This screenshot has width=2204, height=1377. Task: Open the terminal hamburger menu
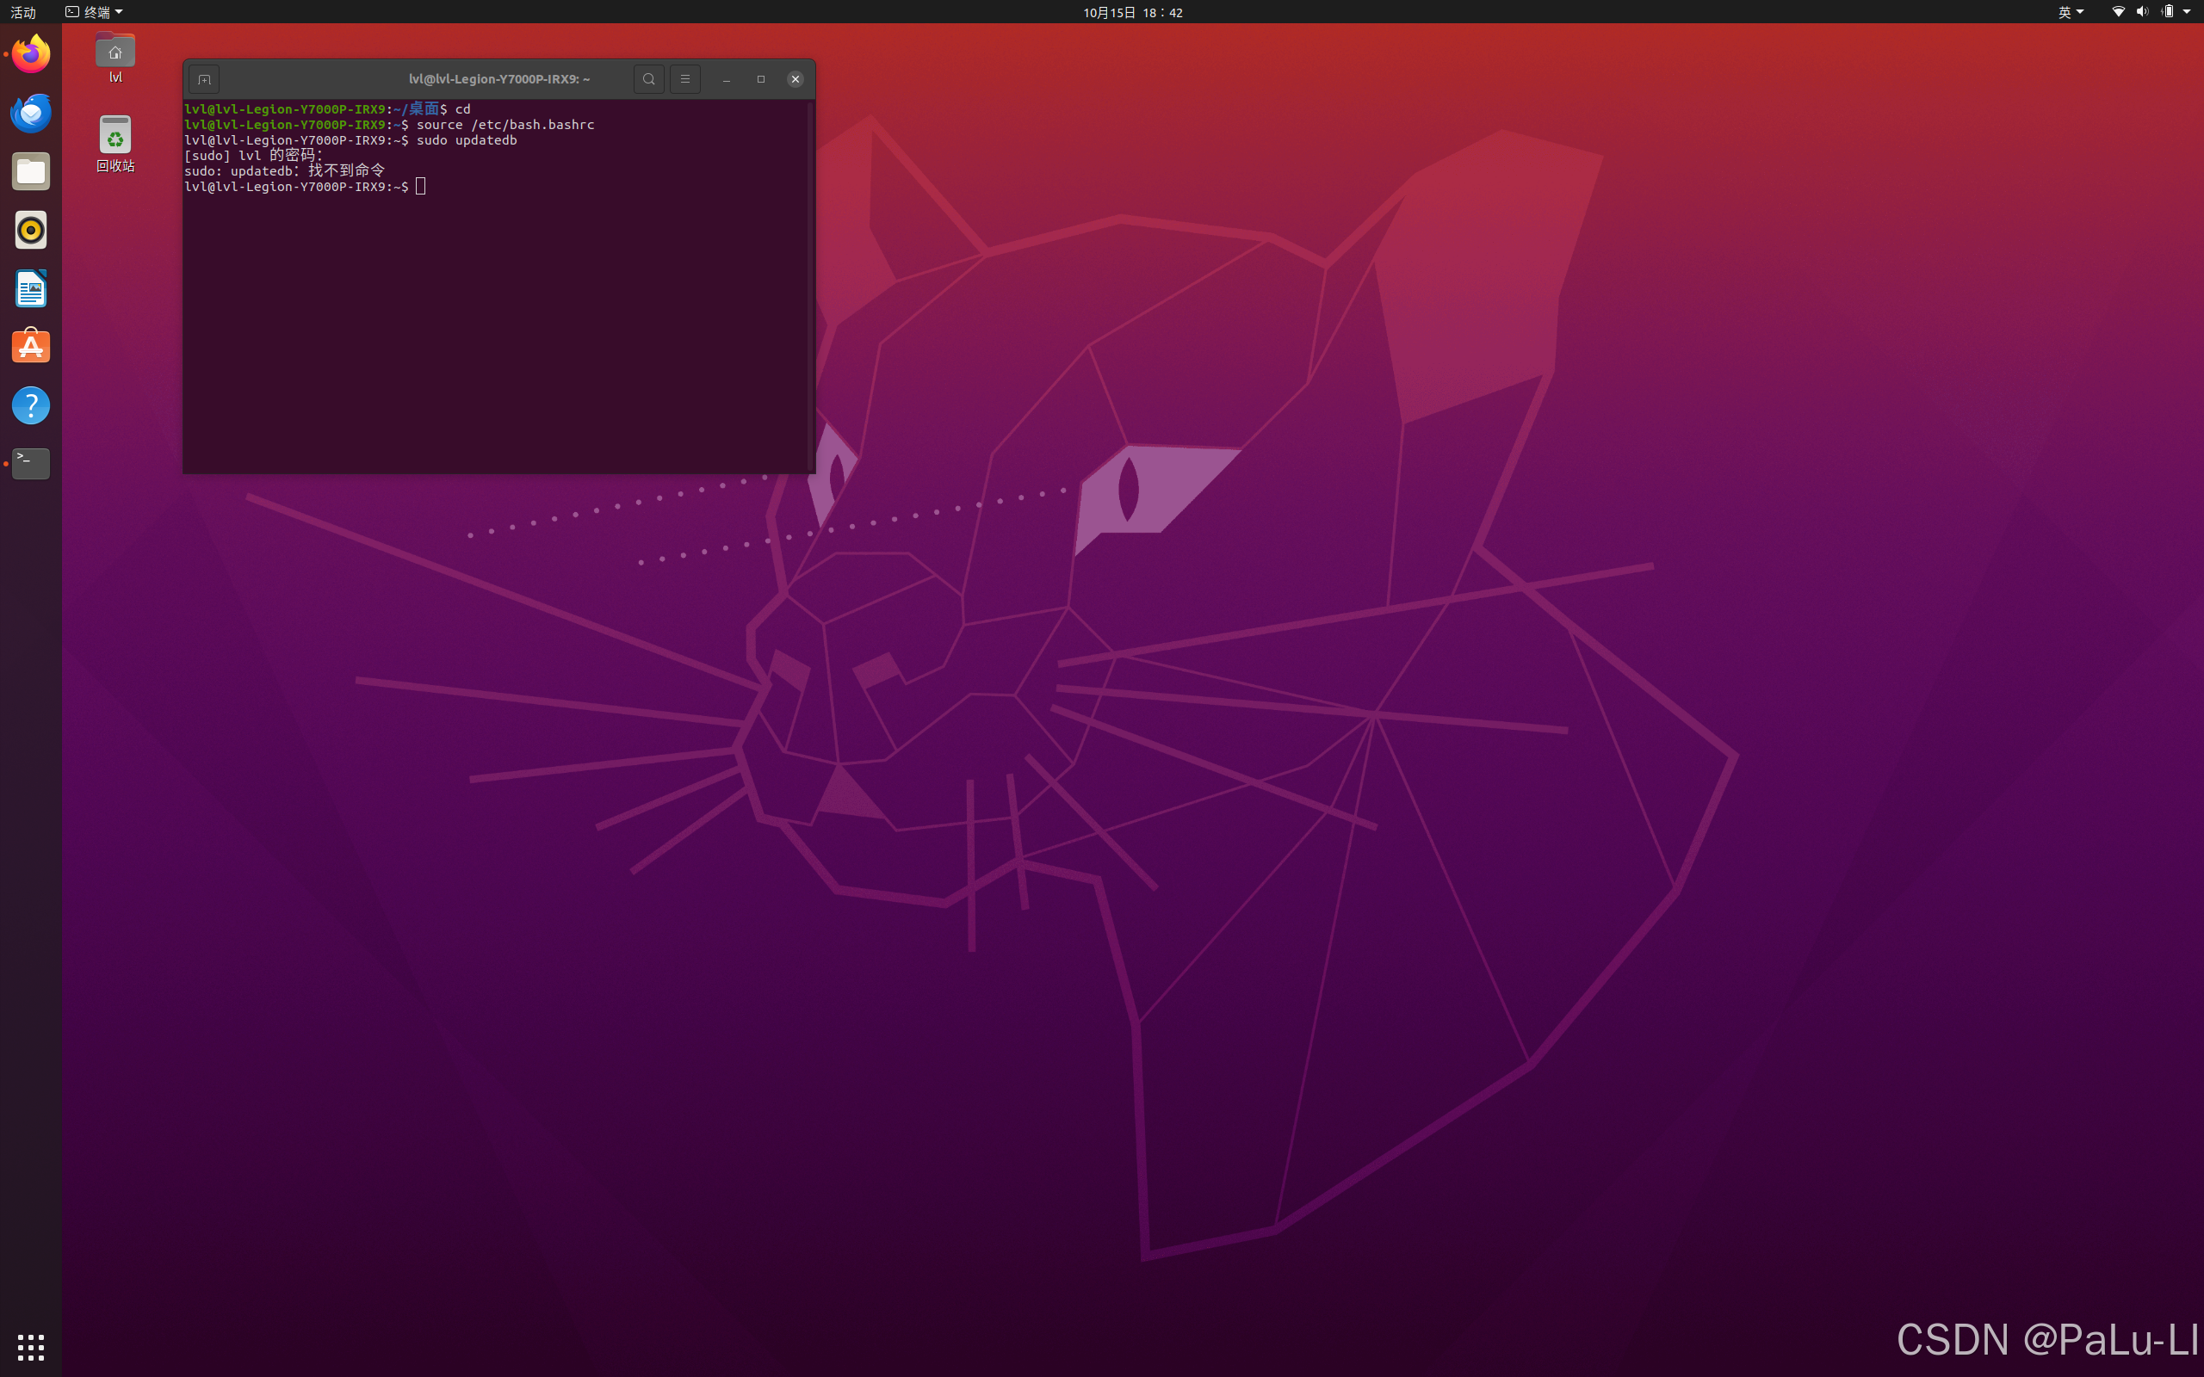685,79
